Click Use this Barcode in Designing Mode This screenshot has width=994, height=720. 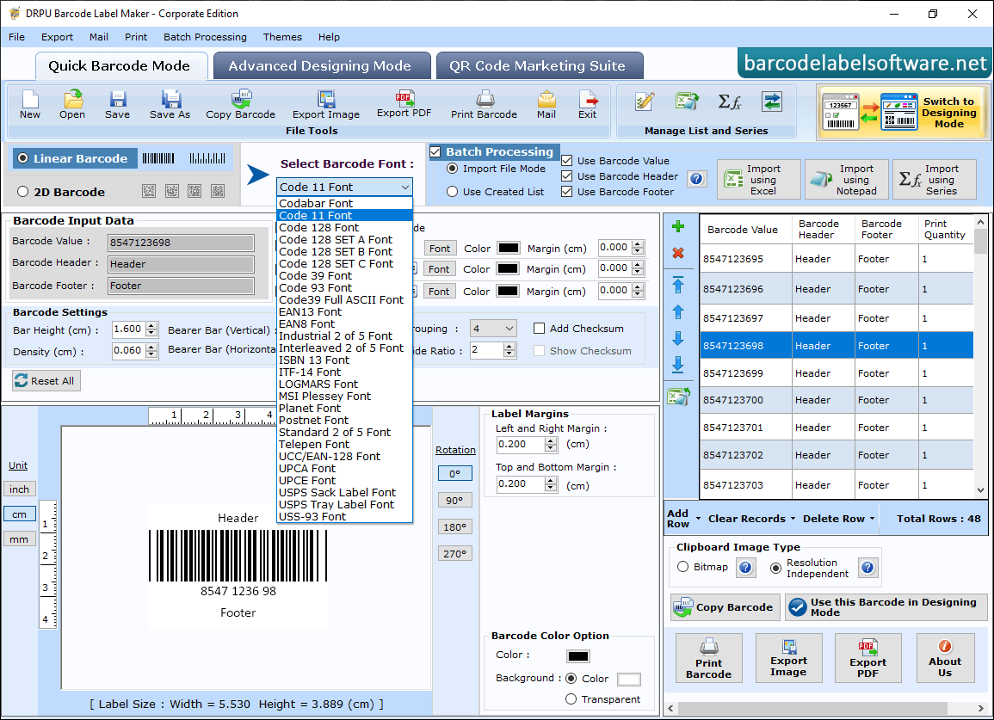[886, 607]
